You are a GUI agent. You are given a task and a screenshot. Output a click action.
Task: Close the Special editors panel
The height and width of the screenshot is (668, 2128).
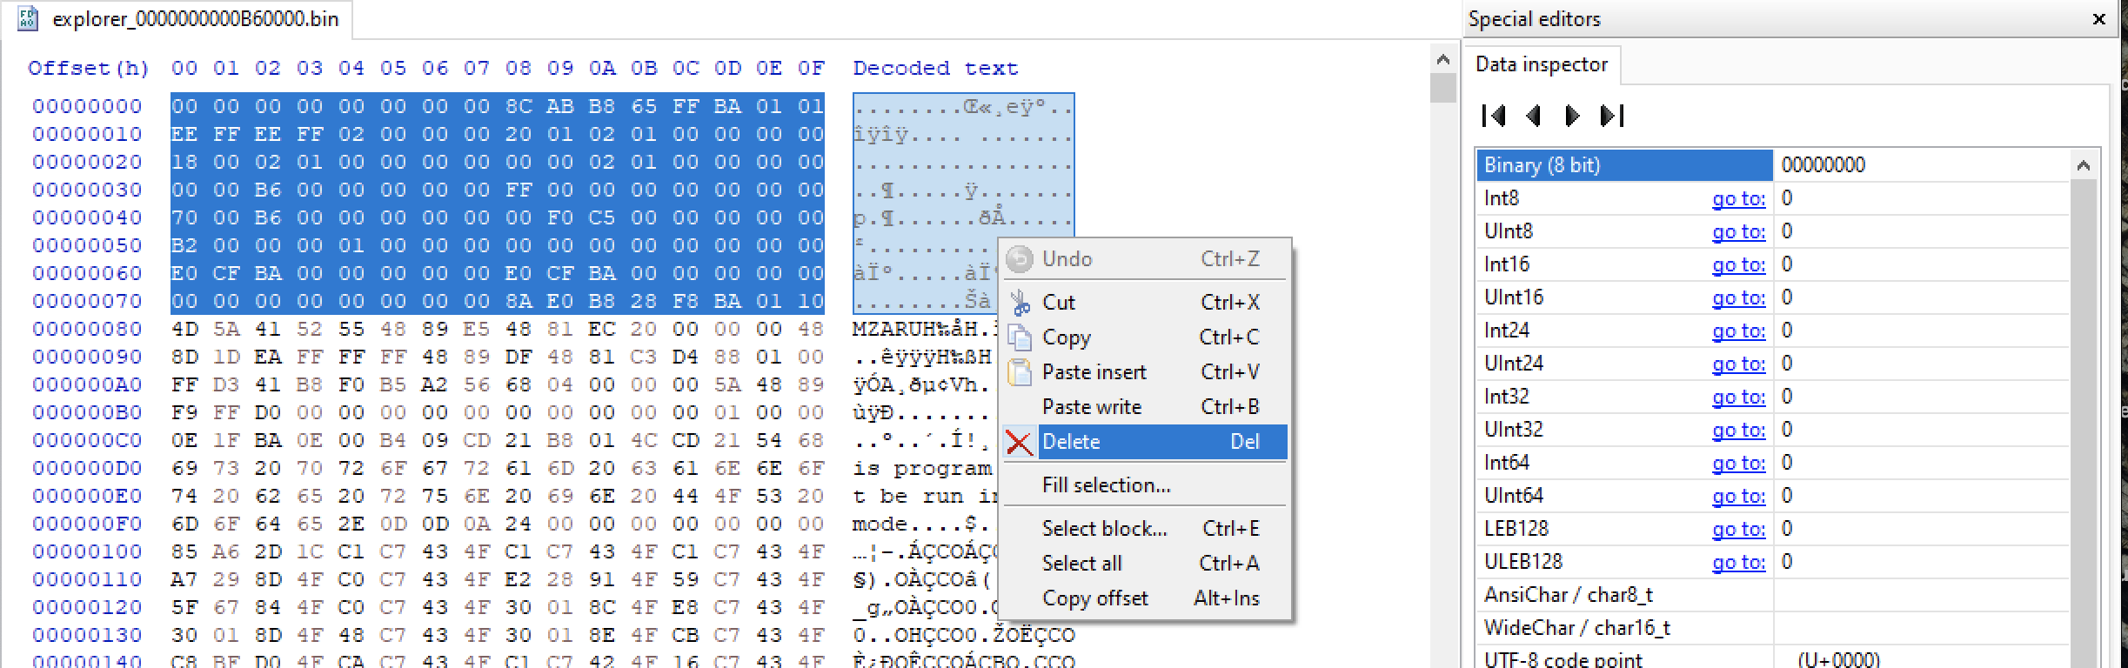tap(2099, 19)
